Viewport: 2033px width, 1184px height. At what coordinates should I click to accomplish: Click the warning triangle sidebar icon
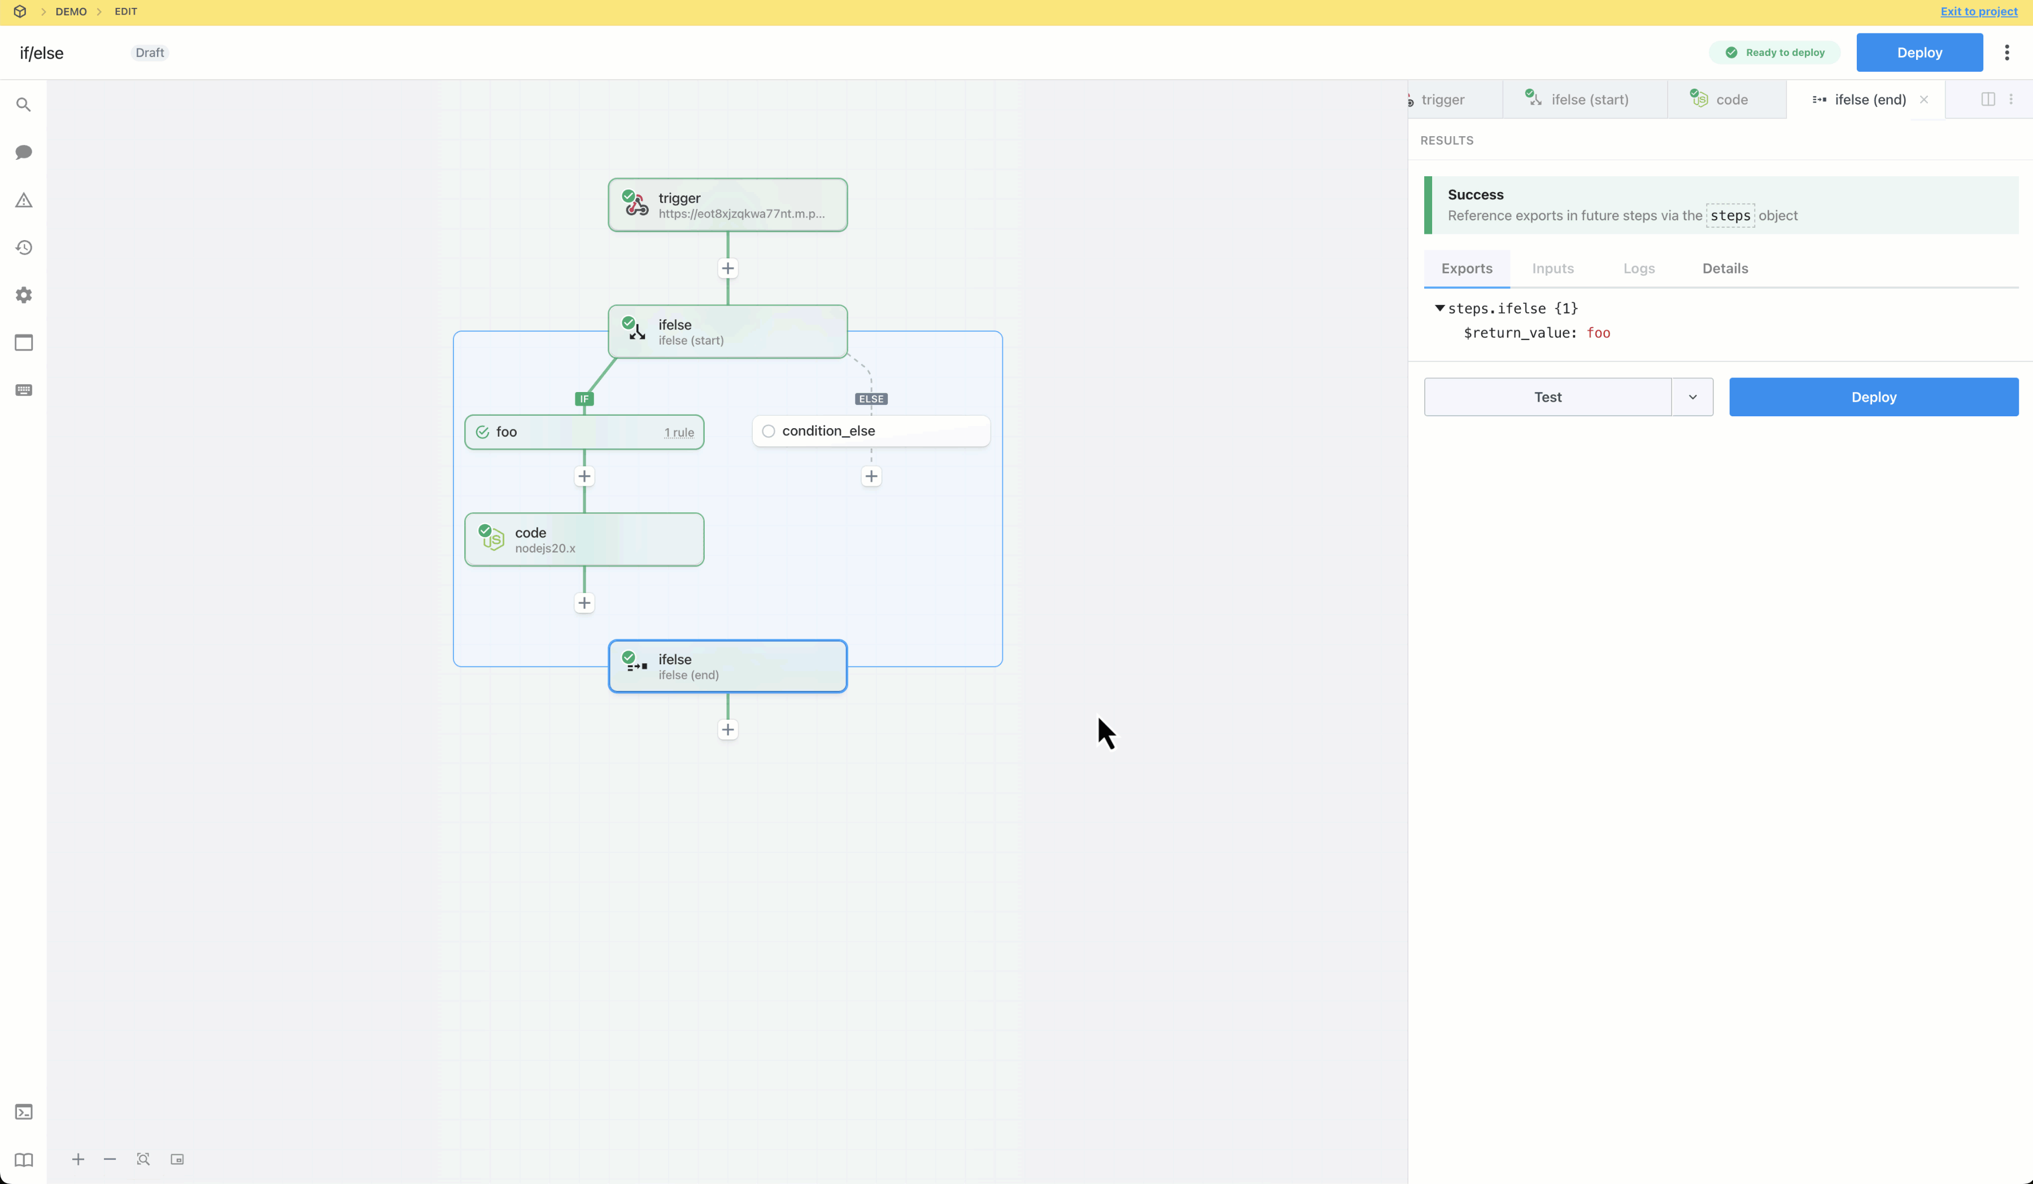click(x=23, y=200)
